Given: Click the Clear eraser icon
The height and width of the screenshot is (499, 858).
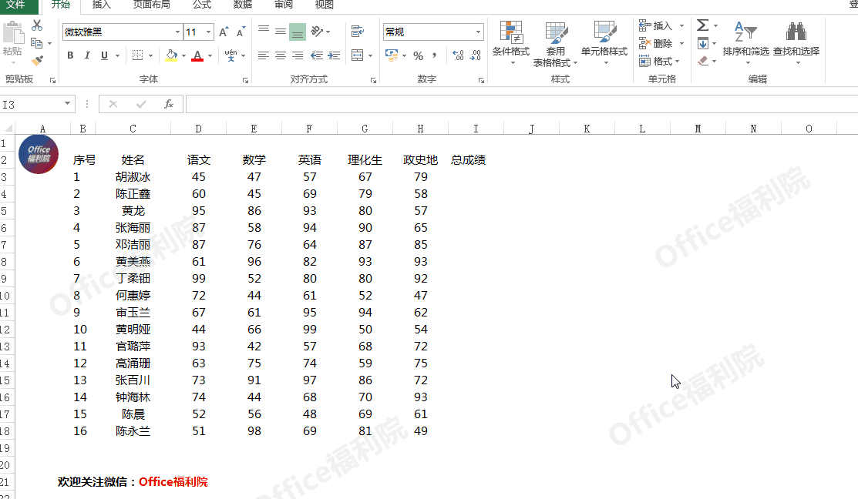Looking at the screenshot, I should (x=703, y=61).
